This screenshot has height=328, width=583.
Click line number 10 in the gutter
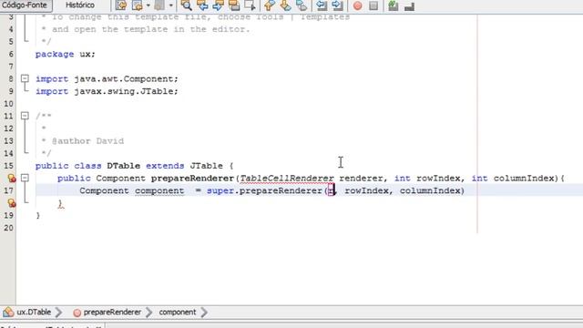coord(8,103)
